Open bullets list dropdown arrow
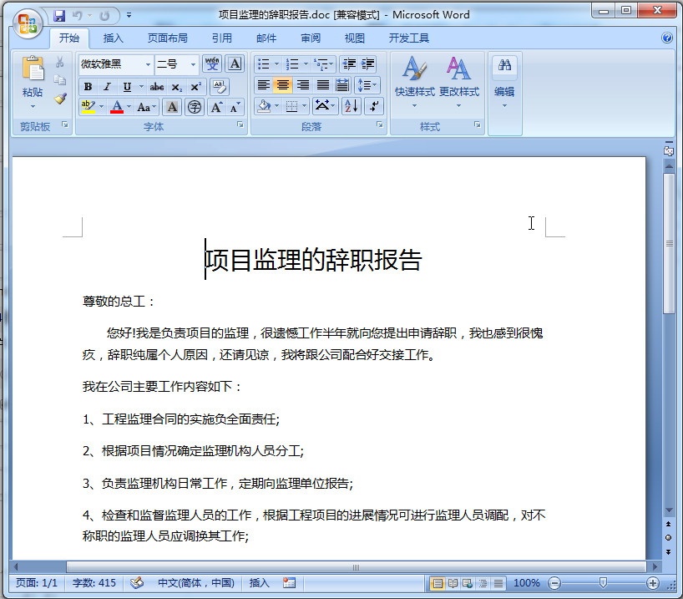Image resolution: width=683 pixels, height=599 pixels. coord(276,64)
